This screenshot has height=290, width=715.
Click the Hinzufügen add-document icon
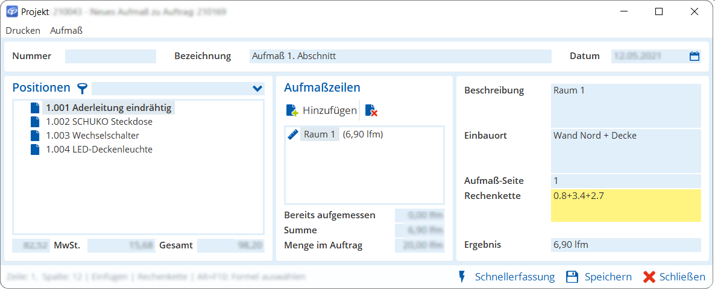tap(292, 110)
